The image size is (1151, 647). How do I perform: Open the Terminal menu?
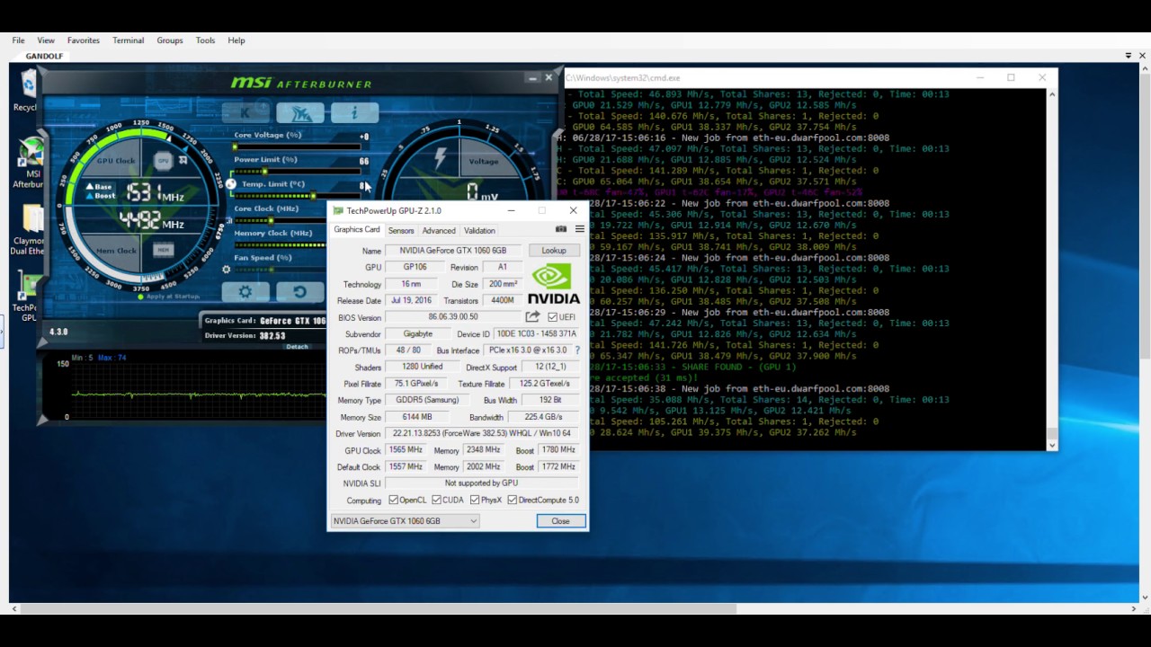pos(129,40)
